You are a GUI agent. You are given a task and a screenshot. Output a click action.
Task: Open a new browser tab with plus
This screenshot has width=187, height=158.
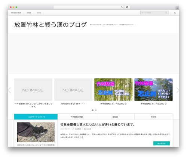point(177,8)
